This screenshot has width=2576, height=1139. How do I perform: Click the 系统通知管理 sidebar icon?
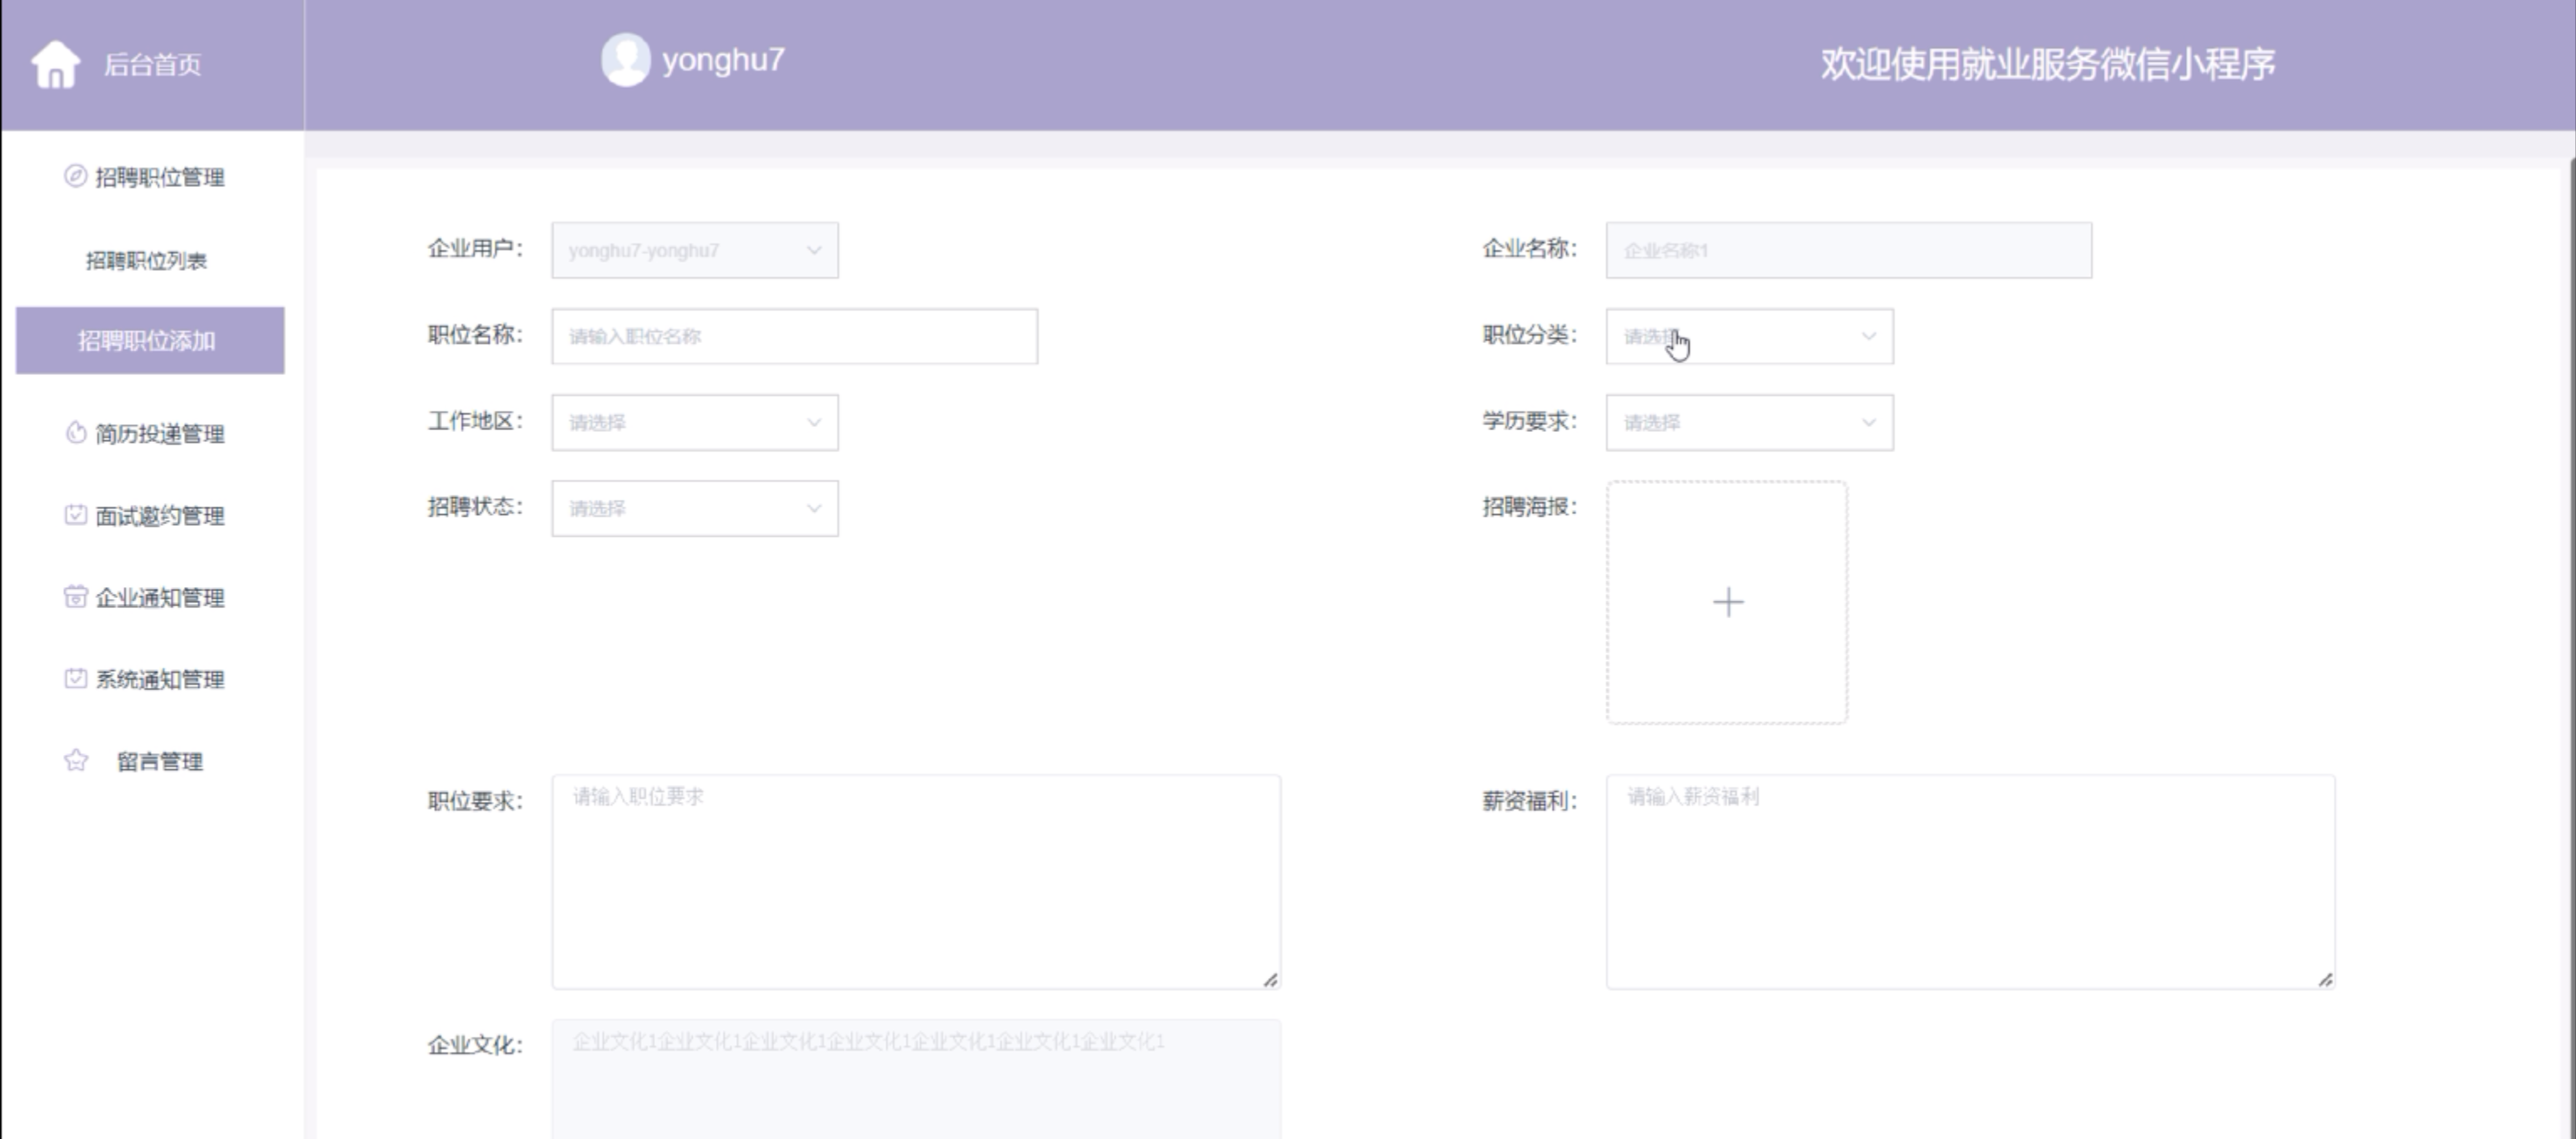click(75, 679)
